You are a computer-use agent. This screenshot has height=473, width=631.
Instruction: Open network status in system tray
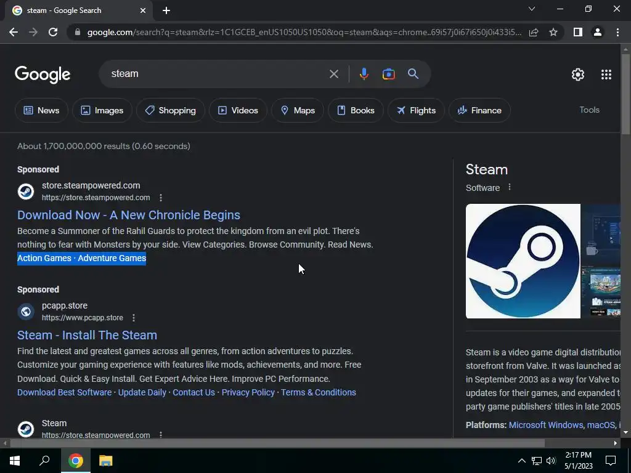tap(537, 461)
